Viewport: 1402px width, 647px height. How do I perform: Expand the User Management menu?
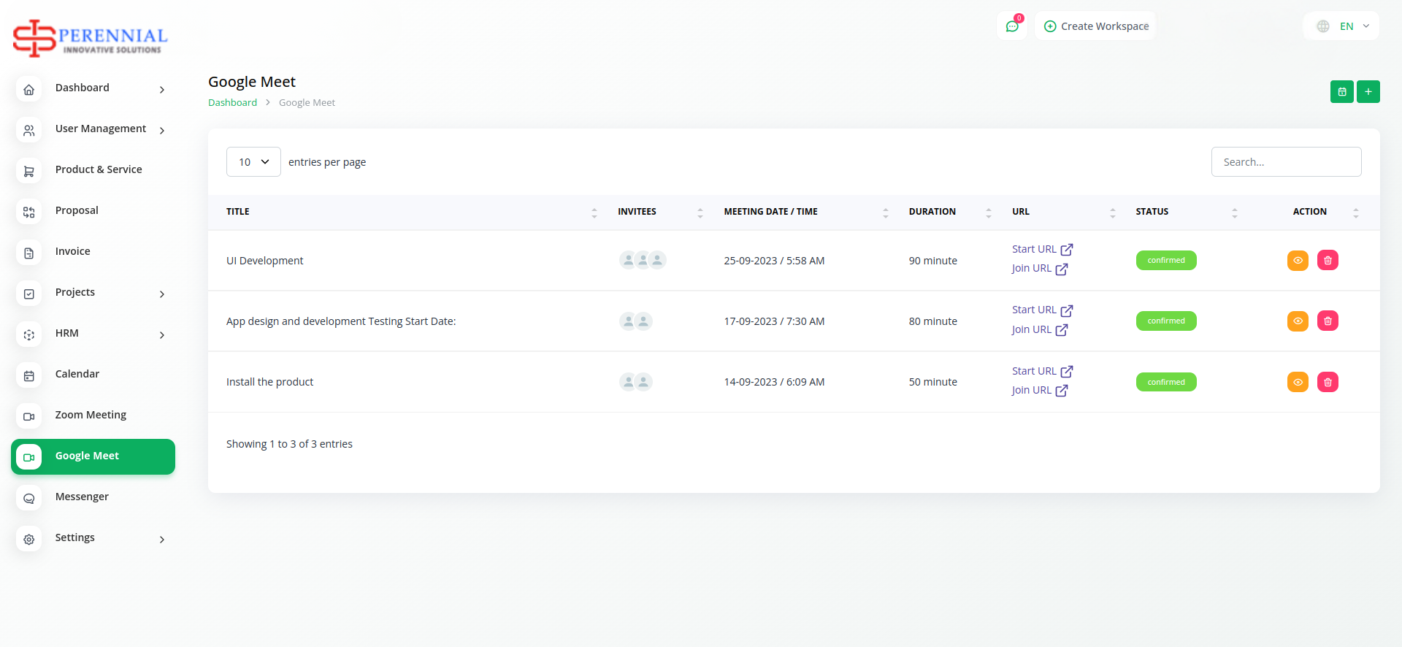tap(101, 129)
